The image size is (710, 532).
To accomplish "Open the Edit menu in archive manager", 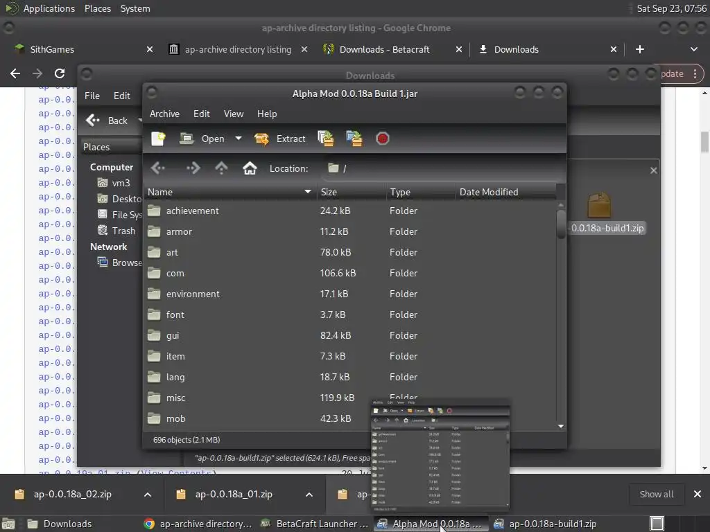I will [x=202, y=114].
